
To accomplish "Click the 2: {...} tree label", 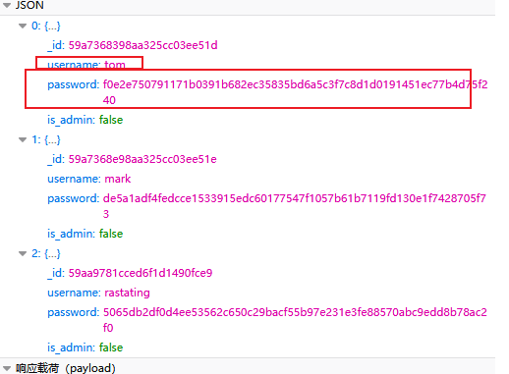I will [46, 253].
